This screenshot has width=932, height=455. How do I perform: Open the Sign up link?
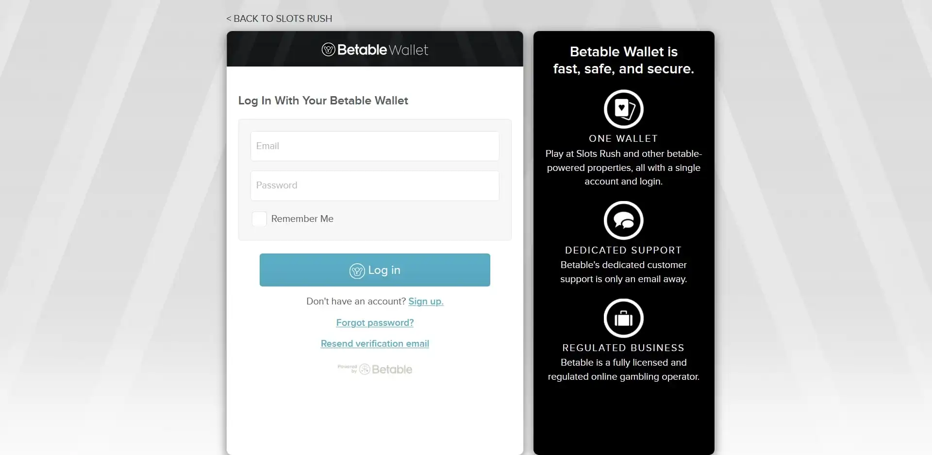click(x=426, y=302)
